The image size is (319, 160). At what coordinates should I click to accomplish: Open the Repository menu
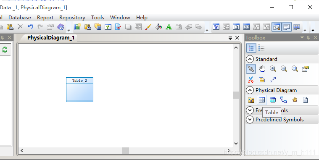coord(72,18)
